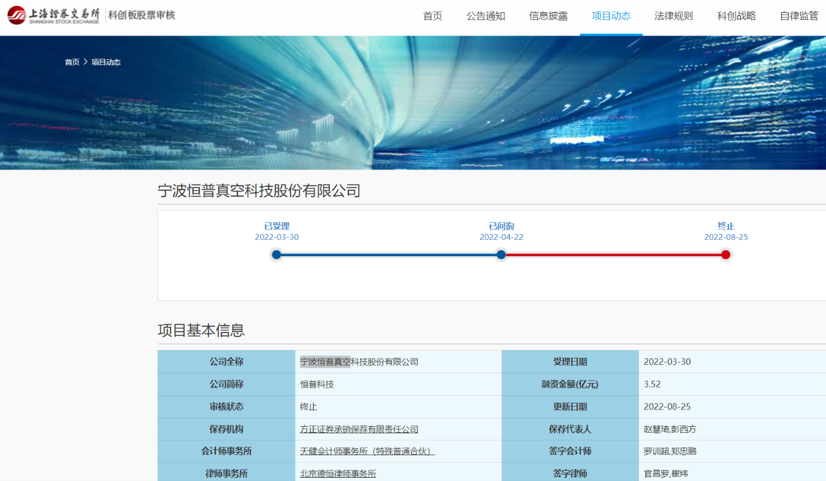The width and height of the screenshot is (826, 481).
Task: Click the 已受理 timeline dot
Action: coord(276,255)
